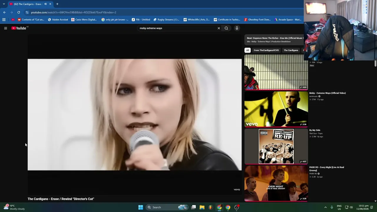Select the 'The Cardigans' filter chip

coord(291,50)
